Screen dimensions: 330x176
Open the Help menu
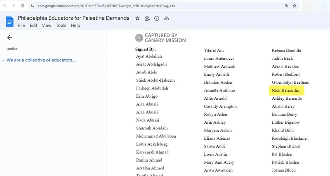click(x=75, y=26)
